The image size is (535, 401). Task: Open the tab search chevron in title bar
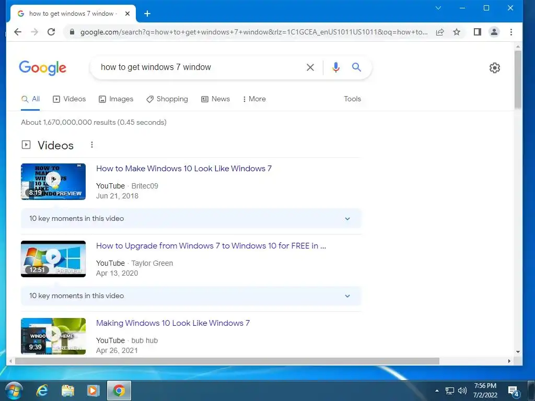(438, 8)
